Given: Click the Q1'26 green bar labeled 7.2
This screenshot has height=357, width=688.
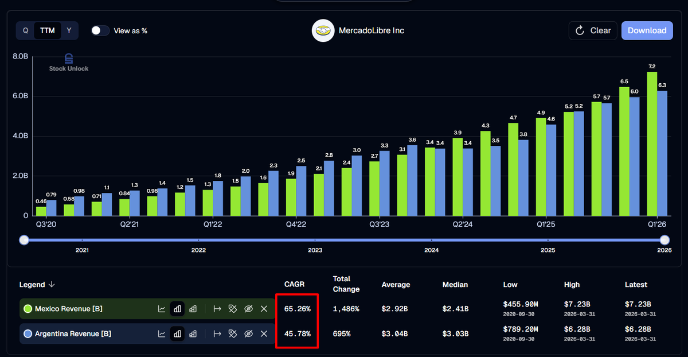Looking at the screenshot, I should click(652, 144).
